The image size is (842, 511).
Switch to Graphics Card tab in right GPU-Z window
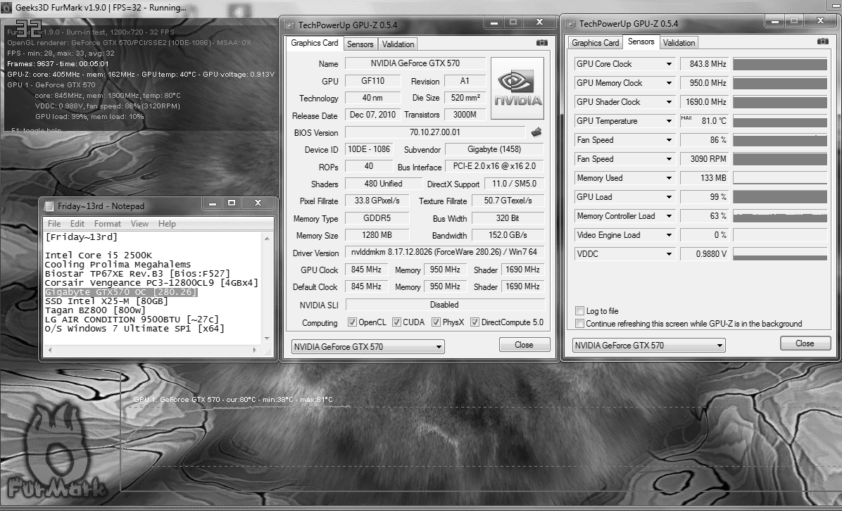(595, 43)
